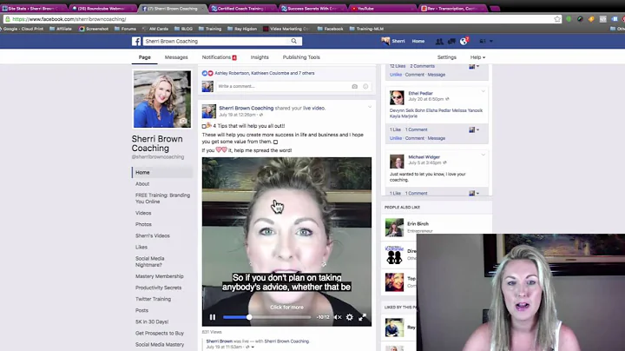View who reacted: Ashley Robertson and others
The height and width of the screenshot is (351, 625).
click(265, 73)
